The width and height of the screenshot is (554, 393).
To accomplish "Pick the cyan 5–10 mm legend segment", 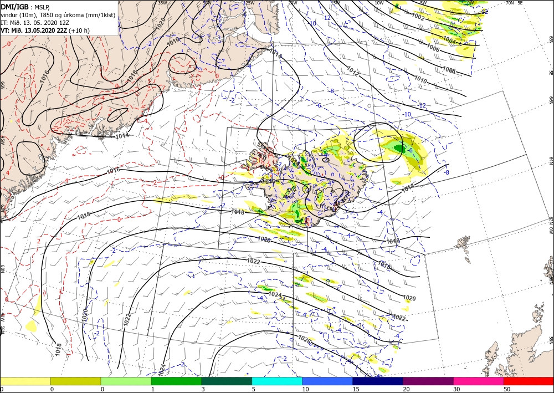I will tap(277, 381).
